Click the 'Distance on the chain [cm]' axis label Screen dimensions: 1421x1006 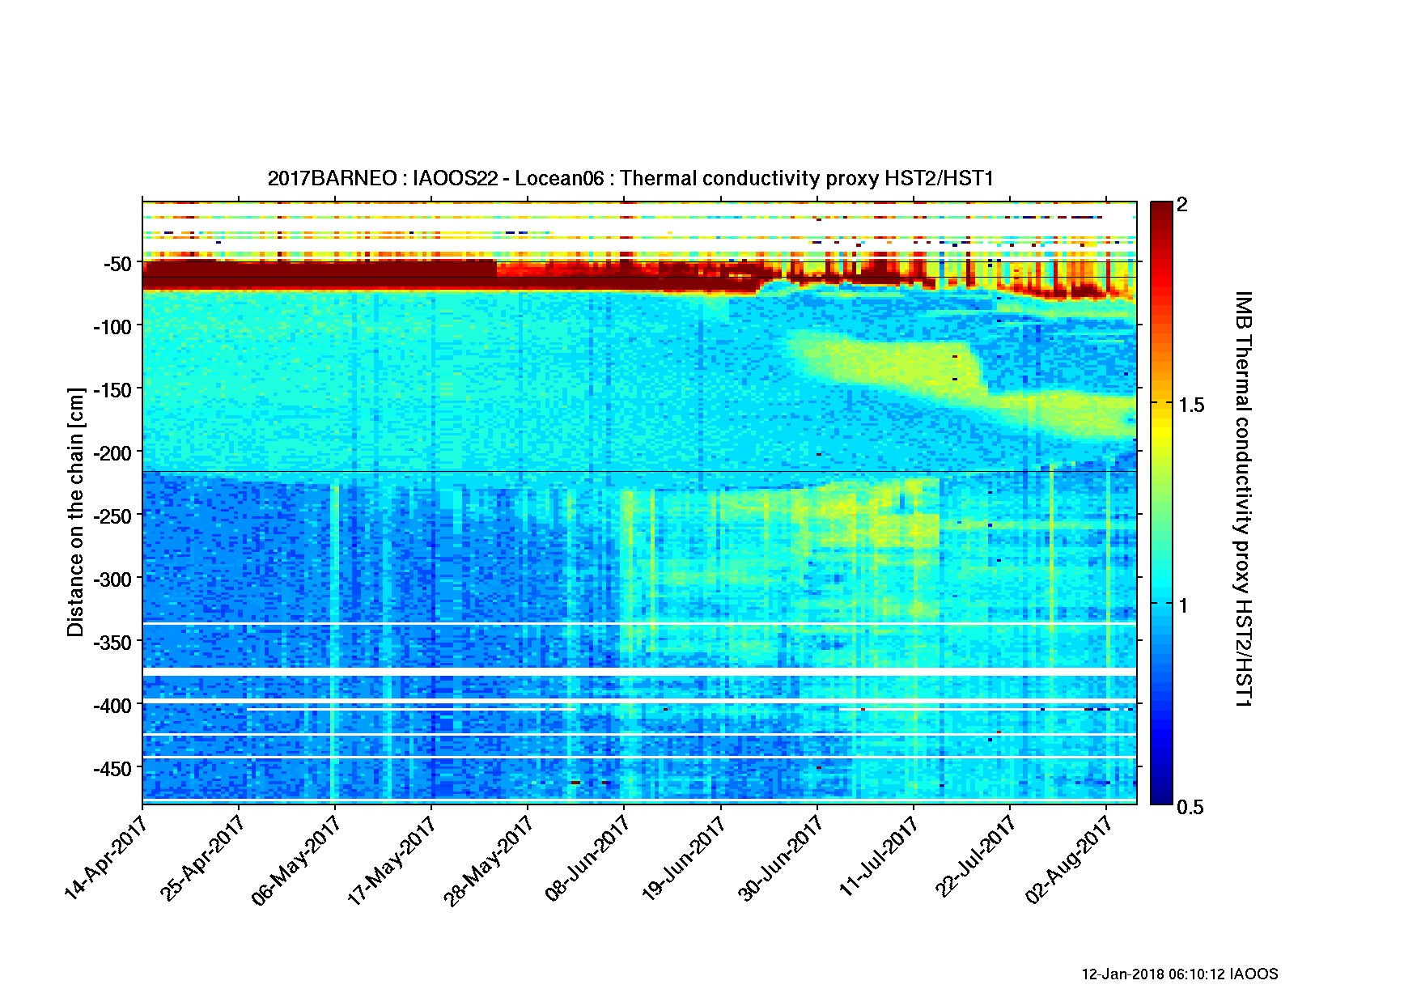coord(75,511)
